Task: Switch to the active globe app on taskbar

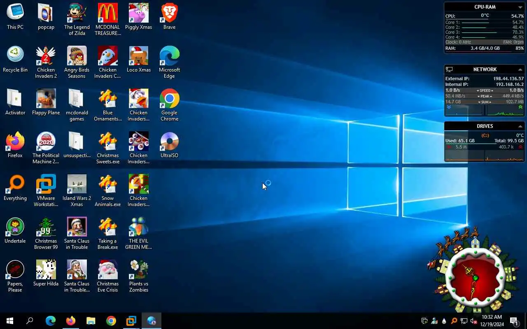Action: 152,321
